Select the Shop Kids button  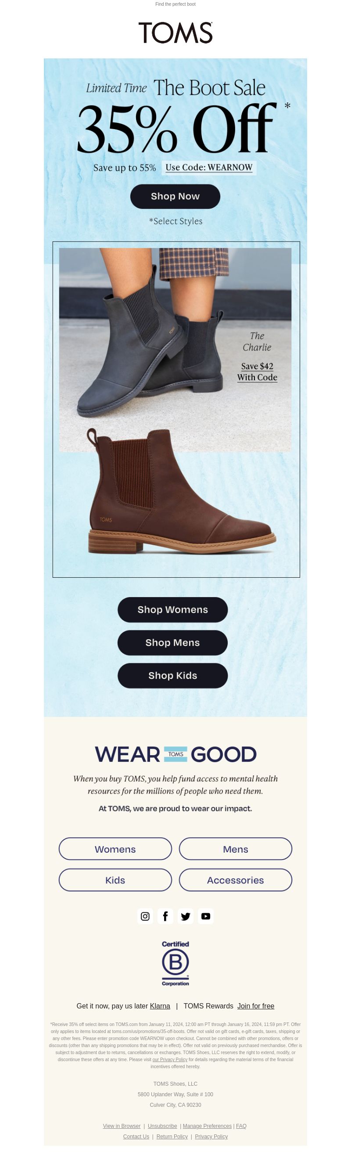172,676
